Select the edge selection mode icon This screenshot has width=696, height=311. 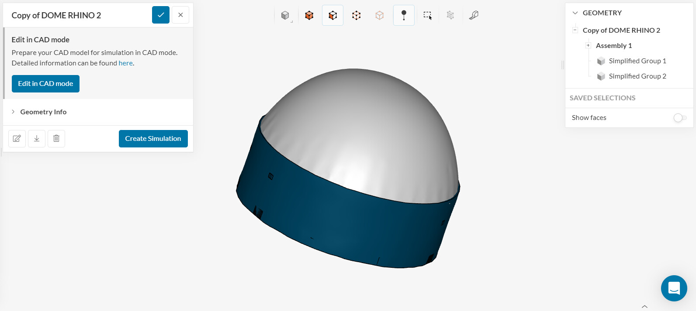[357, 16]
